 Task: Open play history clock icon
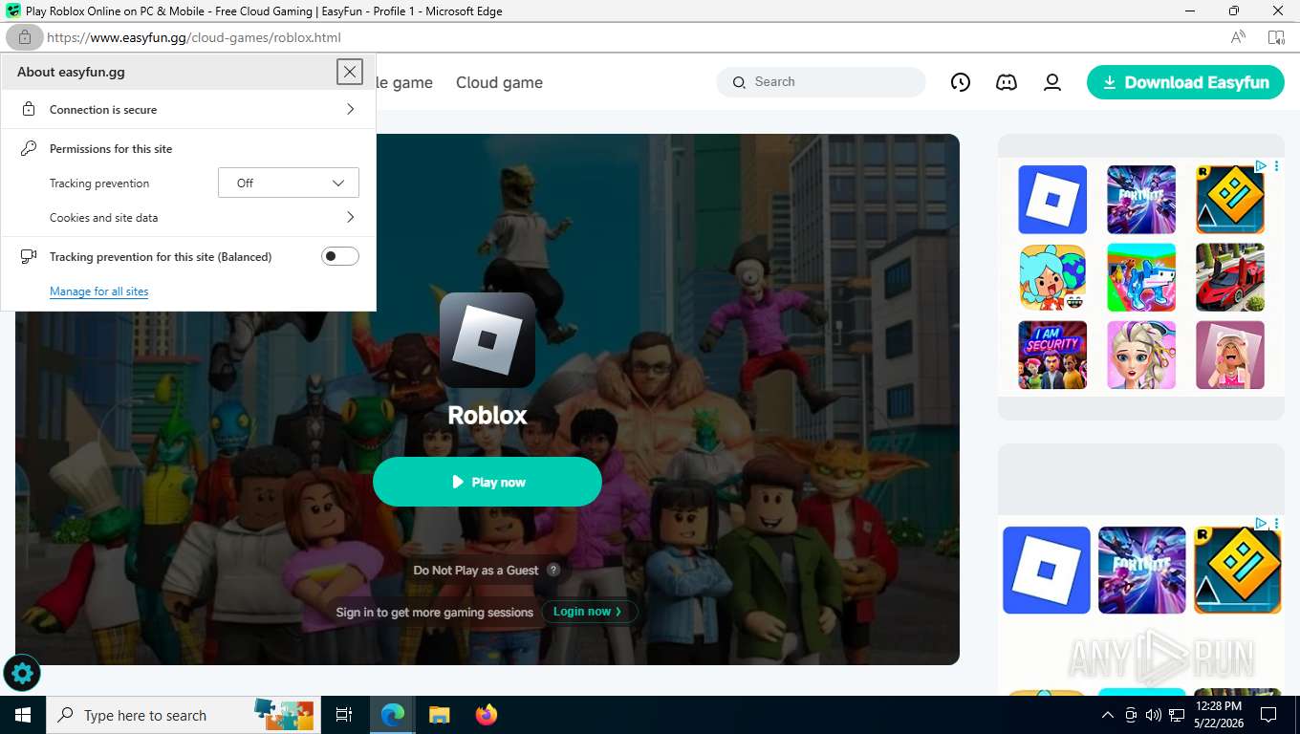961,82
